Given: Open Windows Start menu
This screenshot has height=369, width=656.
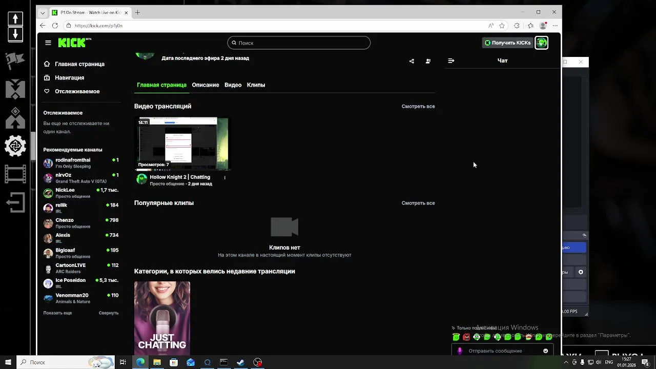Looking at the screenshot, I should pos(8,362).
